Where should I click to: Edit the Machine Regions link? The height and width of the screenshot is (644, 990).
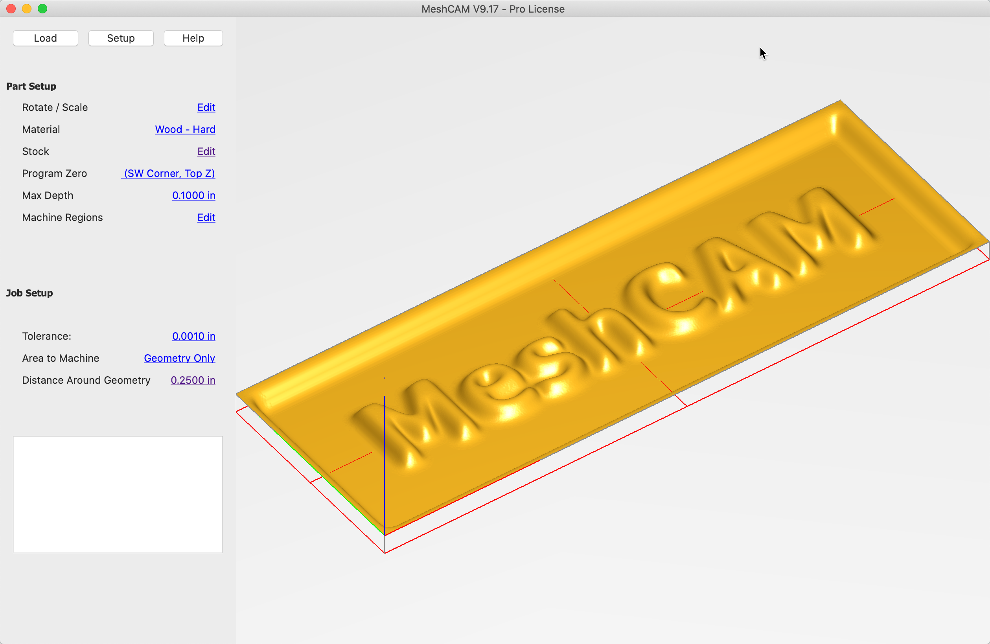(x=206, y=217)
